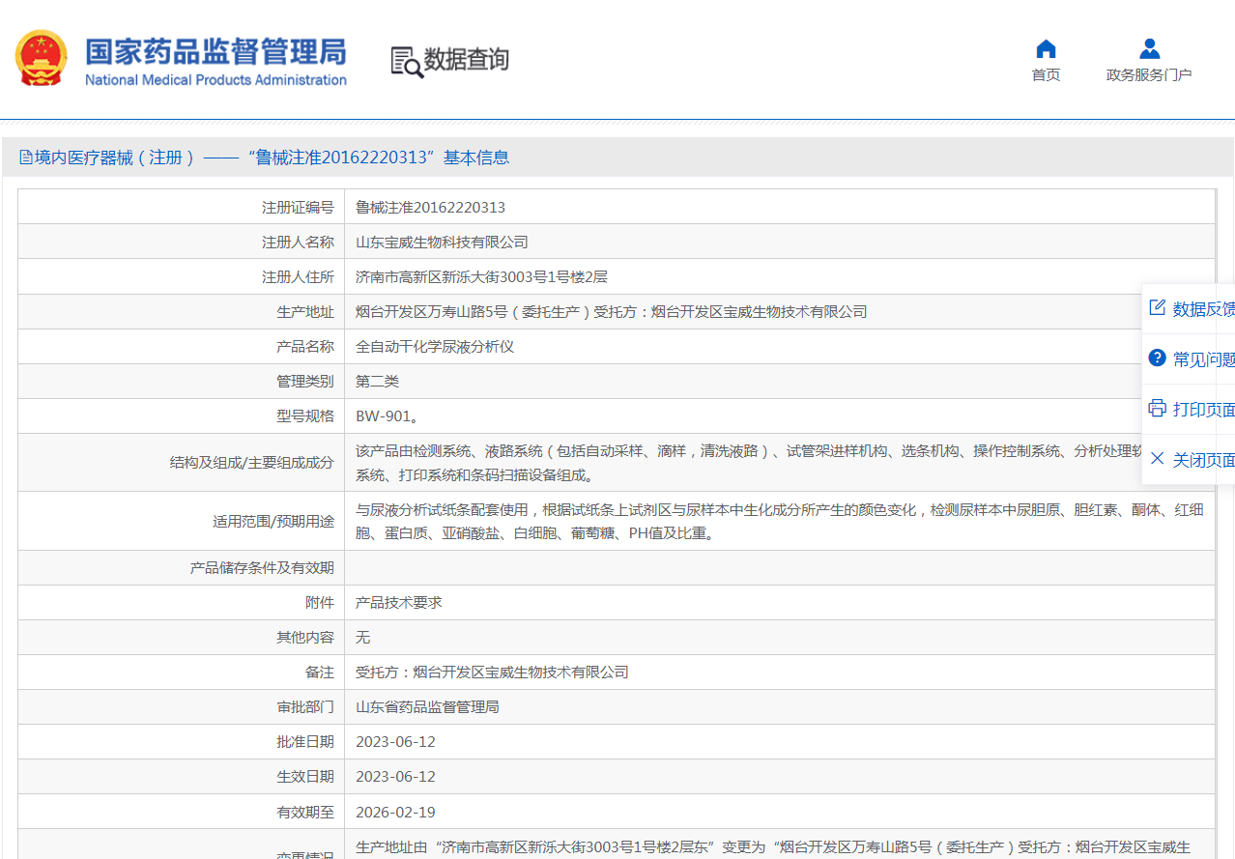Click the 其他内容 label cell

click(182, 638)
